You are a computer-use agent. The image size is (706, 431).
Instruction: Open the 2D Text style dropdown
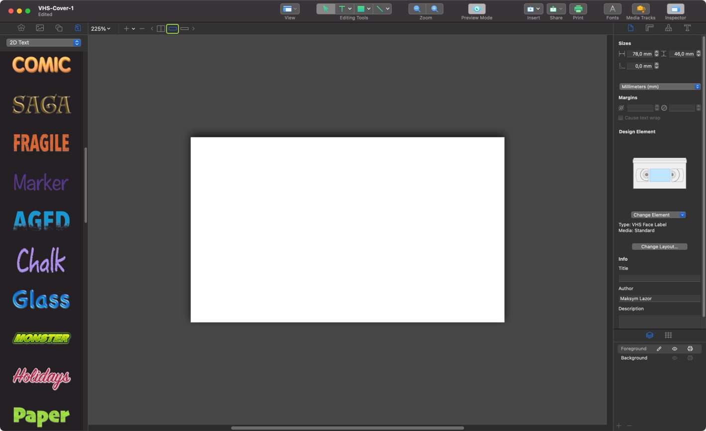tap(43, 42)
